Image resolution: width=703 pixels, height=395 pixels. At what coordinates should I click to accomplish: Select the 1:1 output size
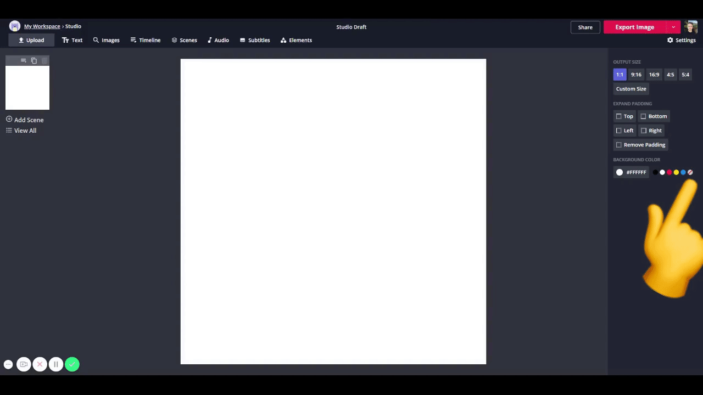pos(620,75)
